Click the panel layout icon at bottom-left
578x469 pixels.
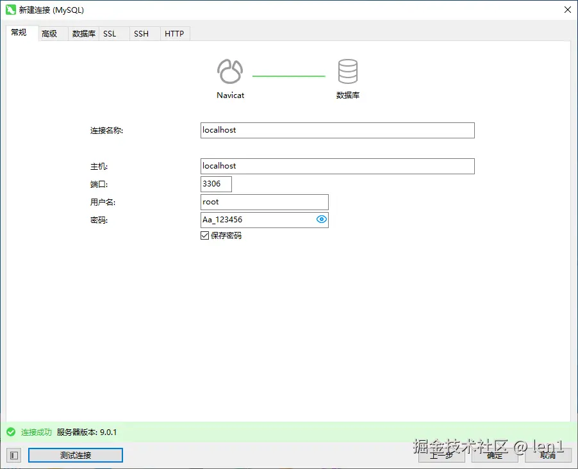14,456
